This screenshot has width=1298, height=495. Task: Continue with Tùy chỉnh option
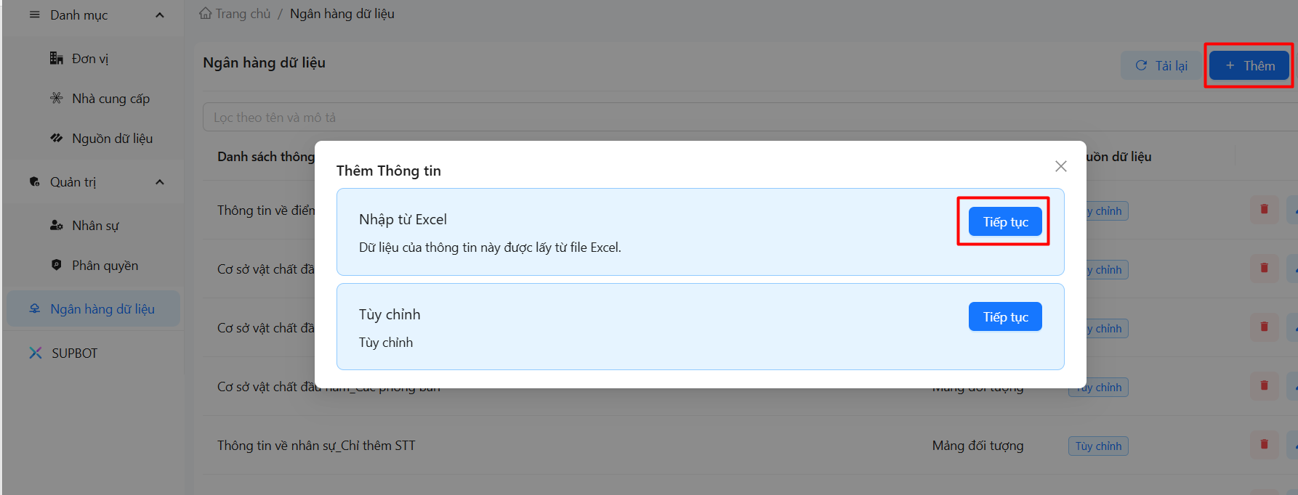pos(1004,316)
